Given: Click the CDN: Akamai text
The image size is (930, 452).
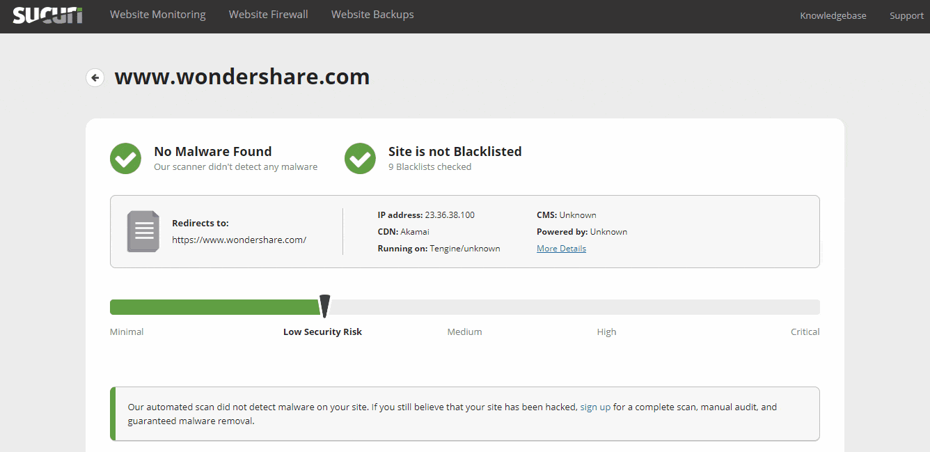Looking at the screenshot, I should pyautogui.click(x=402, y=232).
